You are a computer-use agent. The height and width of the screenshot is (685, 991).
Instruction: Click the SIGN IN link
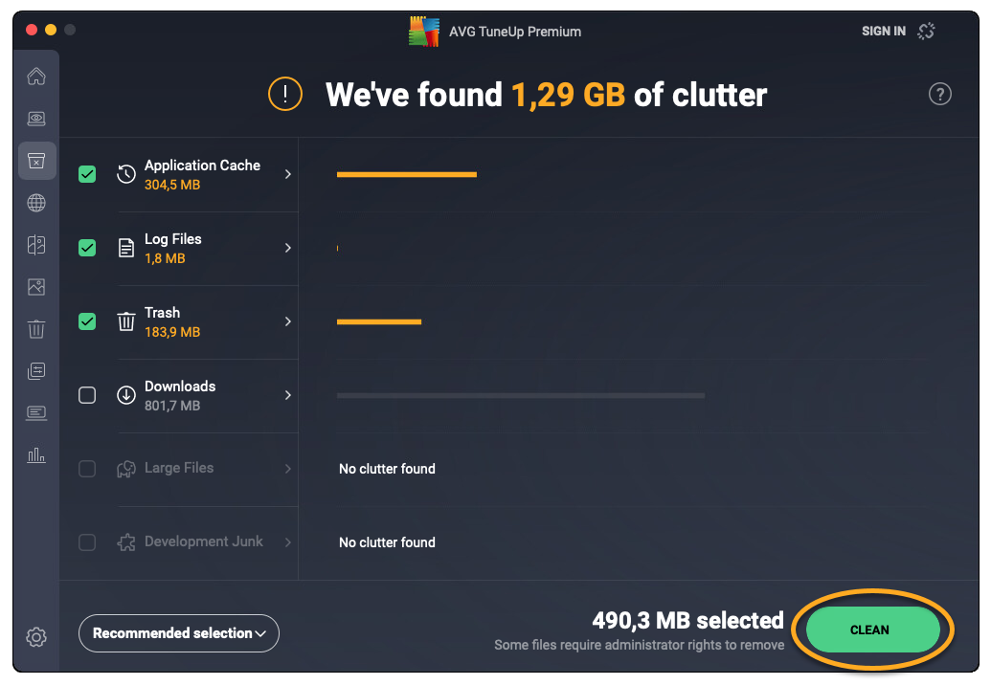[x=883, y=32]
